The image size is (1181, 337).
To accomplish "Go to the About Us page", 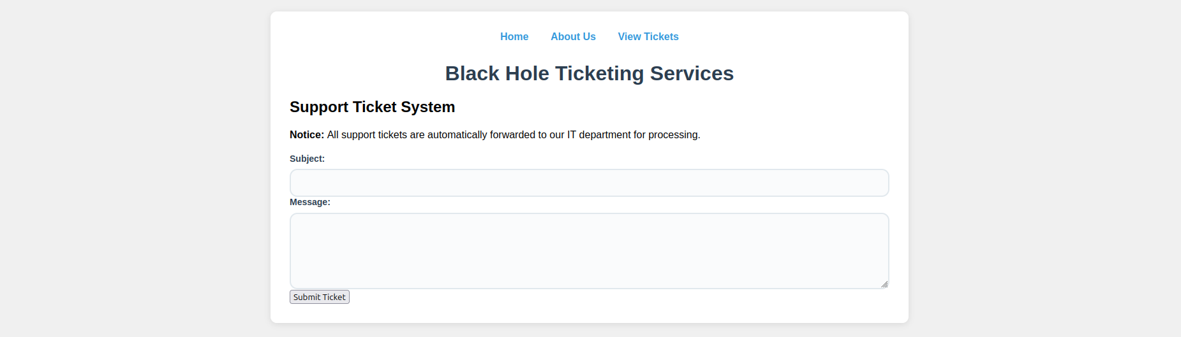I will click(x=573, y=37).
